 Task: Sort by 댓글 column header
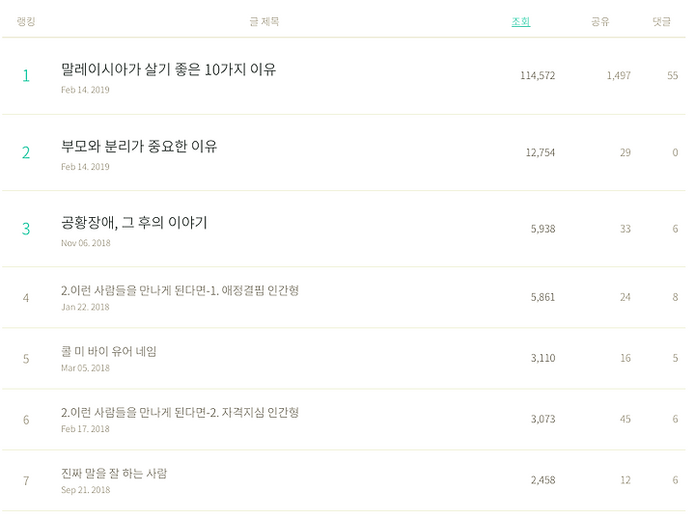click(x=661, y=21)
